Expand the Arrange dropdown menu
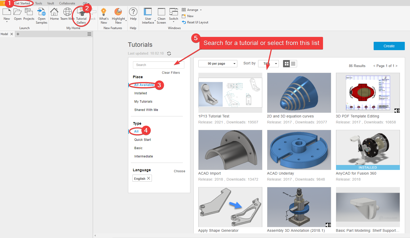This screenshot has width=410, height=238. coord(192,10)
